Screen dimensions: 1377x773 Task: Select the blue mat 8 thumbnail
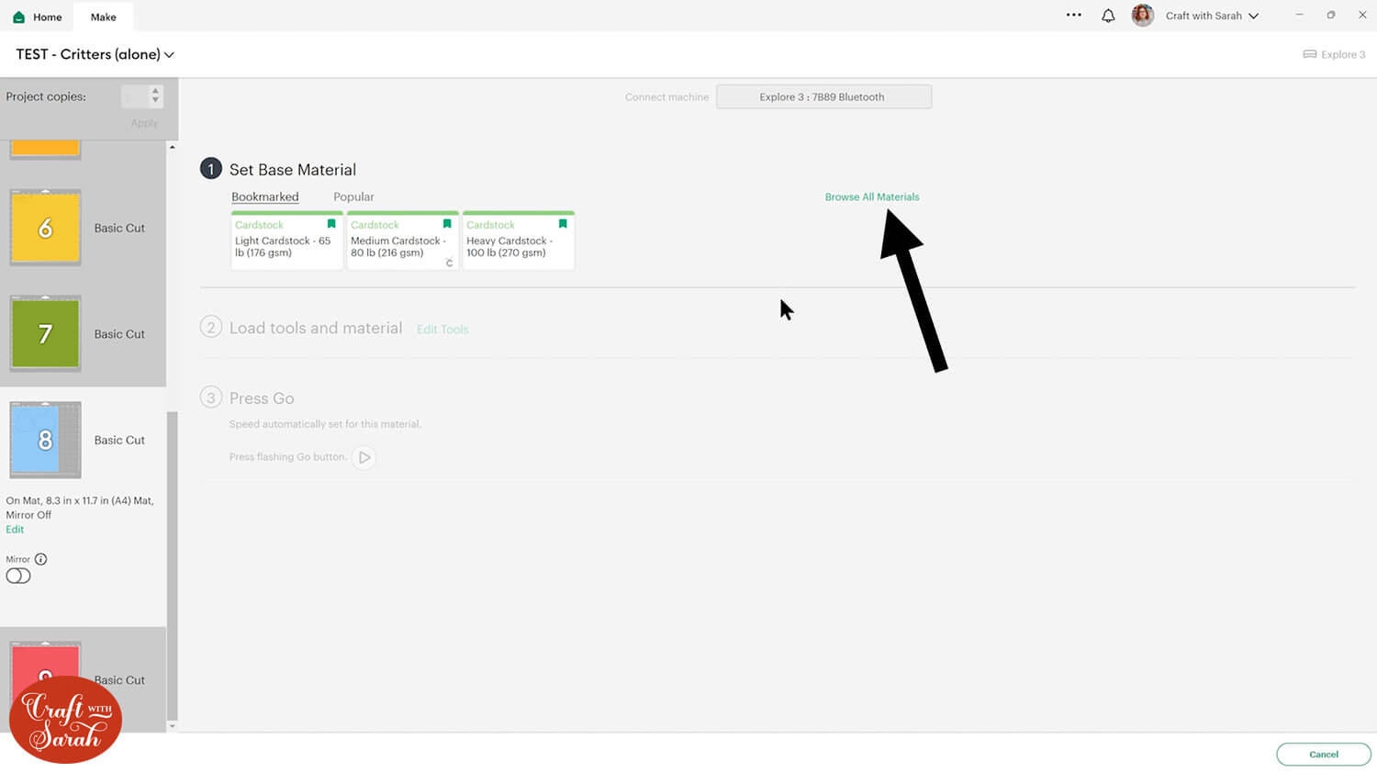click(x=45, y=440)
